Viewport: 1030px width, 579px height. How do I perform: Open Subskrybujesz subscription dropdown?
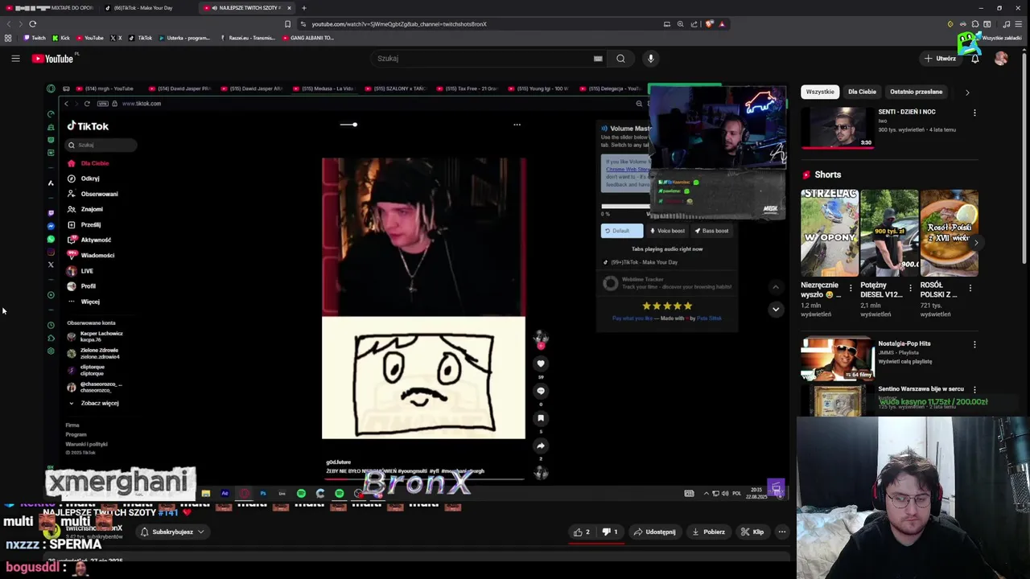[x=172, y=532]
